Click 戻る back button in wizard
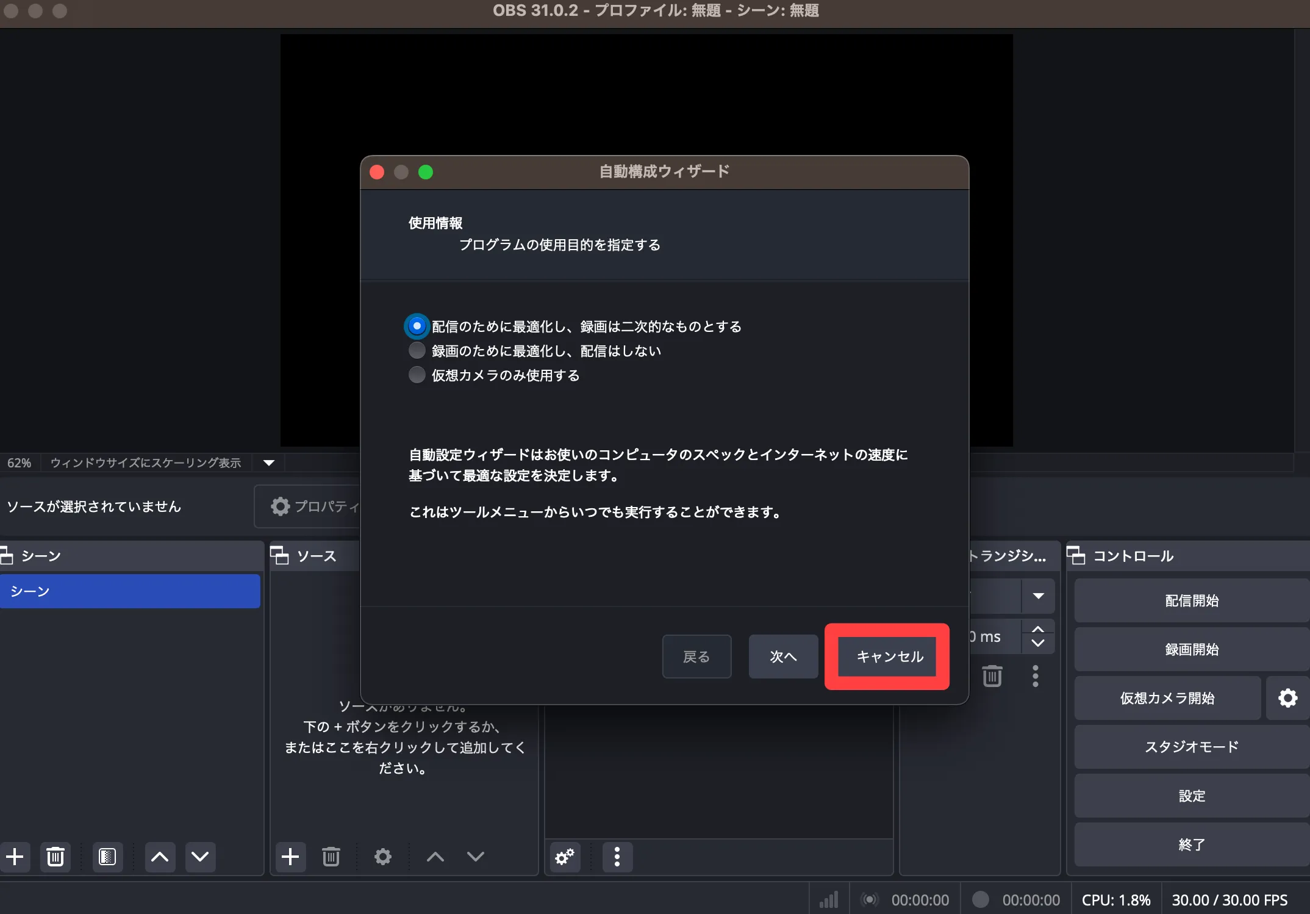Image resolution: width=1310 pixels, height=914 pixels. [696, 657]
